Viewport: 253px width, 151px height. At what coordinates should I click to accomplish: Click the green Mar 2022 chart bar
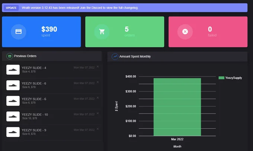(x=177, y=107)
